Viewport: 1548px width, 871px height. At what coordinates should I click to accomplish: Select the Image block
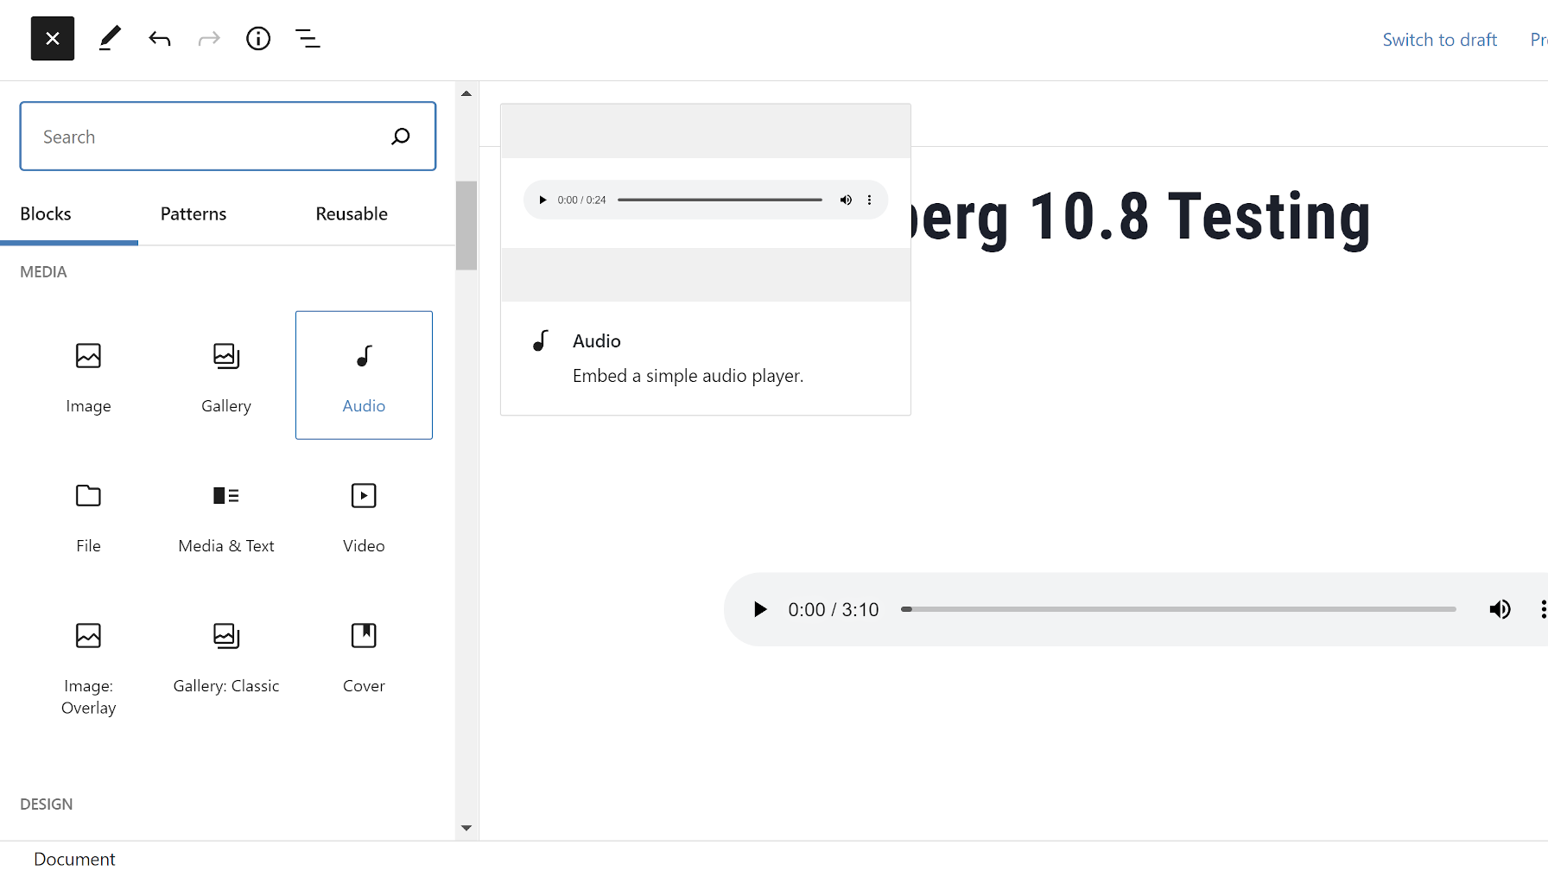88,375
